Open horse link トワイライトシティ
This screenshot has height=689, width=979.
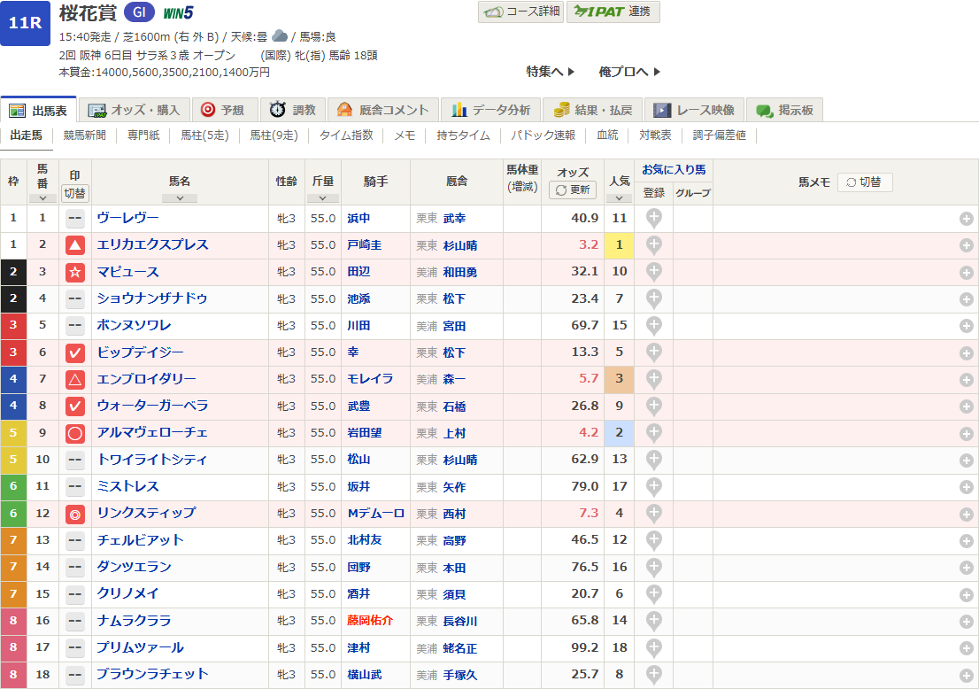151,460
